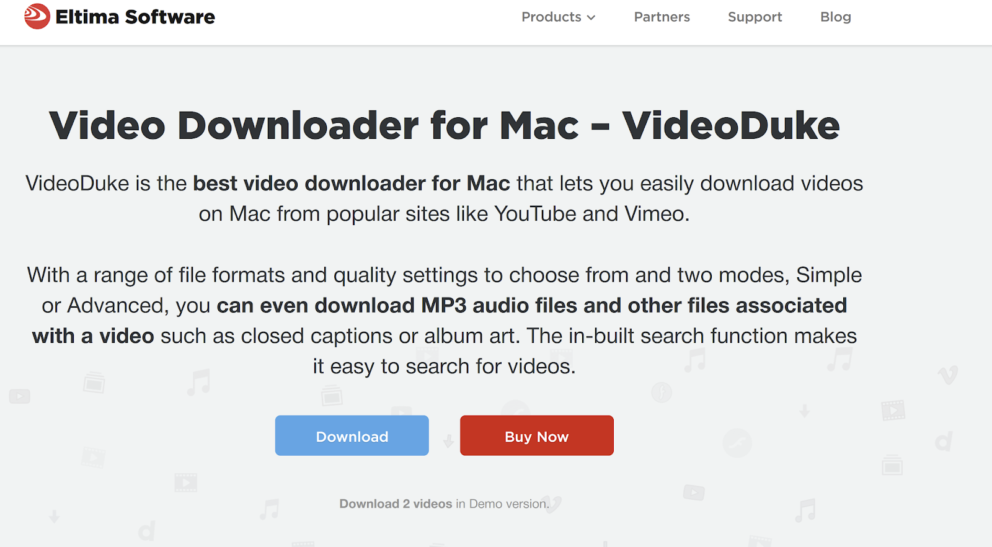
Task: Visit the Blog from the header
Action: click(835, 17)
